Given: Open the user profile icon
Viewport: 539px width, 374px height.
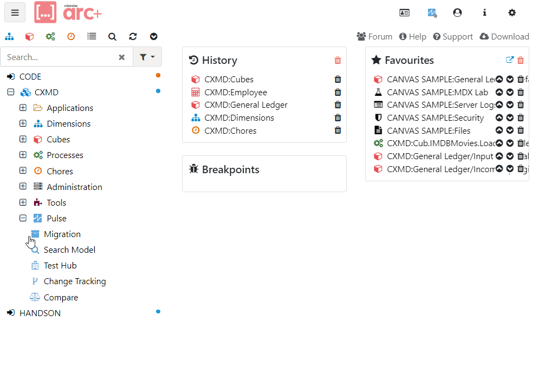Looking at the screenshot, I should click(x=457, y=13).
